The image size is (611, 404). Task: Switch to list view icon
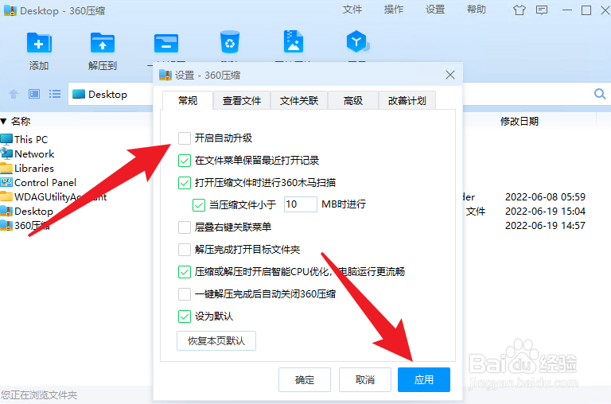(x=55, y=94)
